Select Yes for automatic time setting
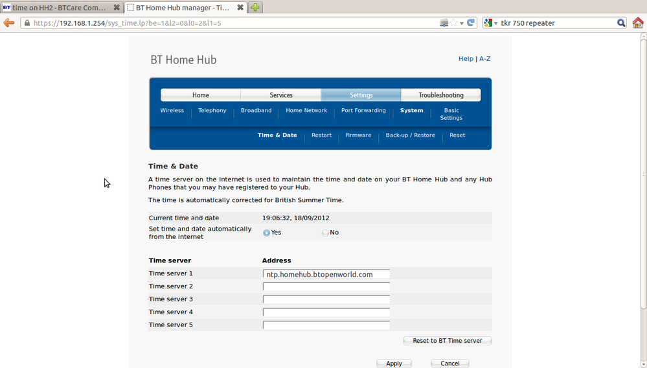 pos(267,233)
